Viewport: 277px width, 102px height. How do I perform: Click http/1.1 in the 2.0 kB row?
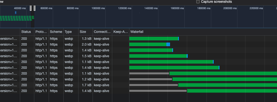click(41, 45)
